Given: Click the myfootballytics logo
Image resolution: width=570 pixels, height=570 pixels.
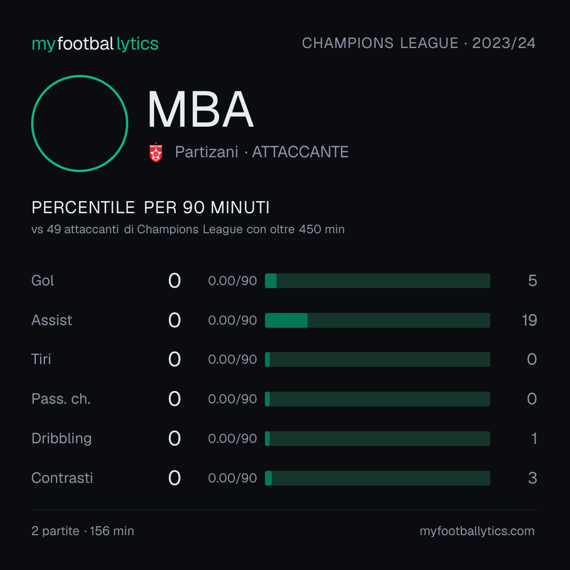Looking at the screenshot, I should 95,44.
